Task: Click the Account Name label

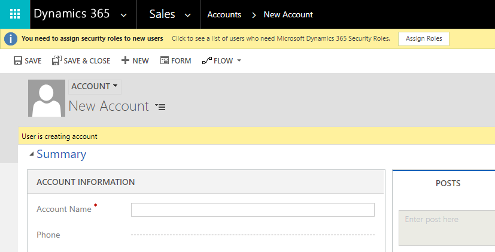Action: (x=64, y=209)
